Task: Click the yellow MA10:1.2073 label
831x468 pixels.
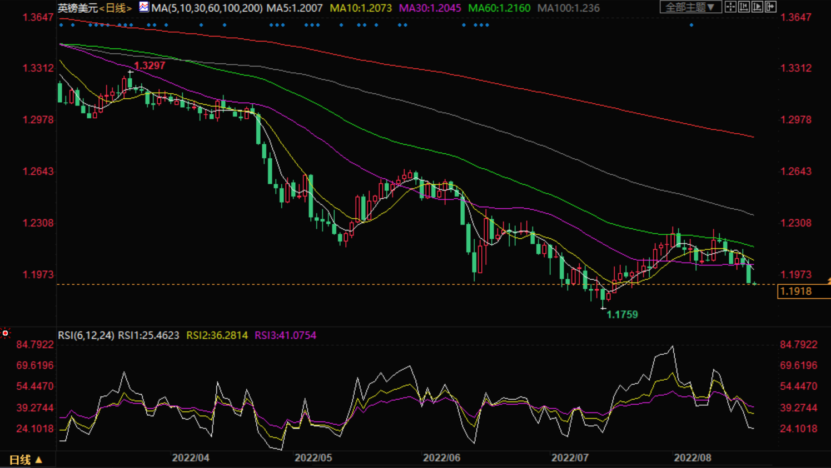Action: pos(361,8)
